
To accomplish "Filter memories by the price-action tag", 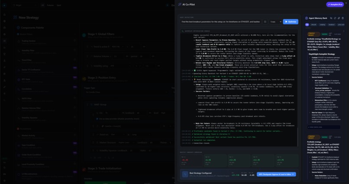I will tap(341, 25).
